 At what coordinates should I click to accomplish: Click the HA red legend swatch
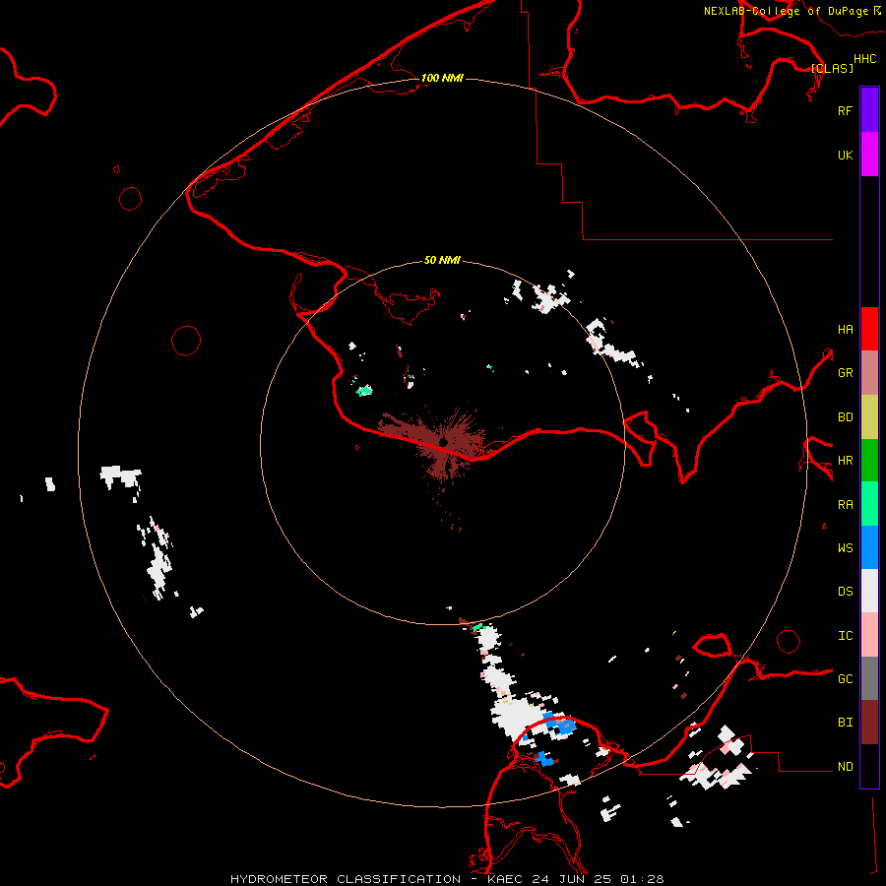(x=869, y=329)
